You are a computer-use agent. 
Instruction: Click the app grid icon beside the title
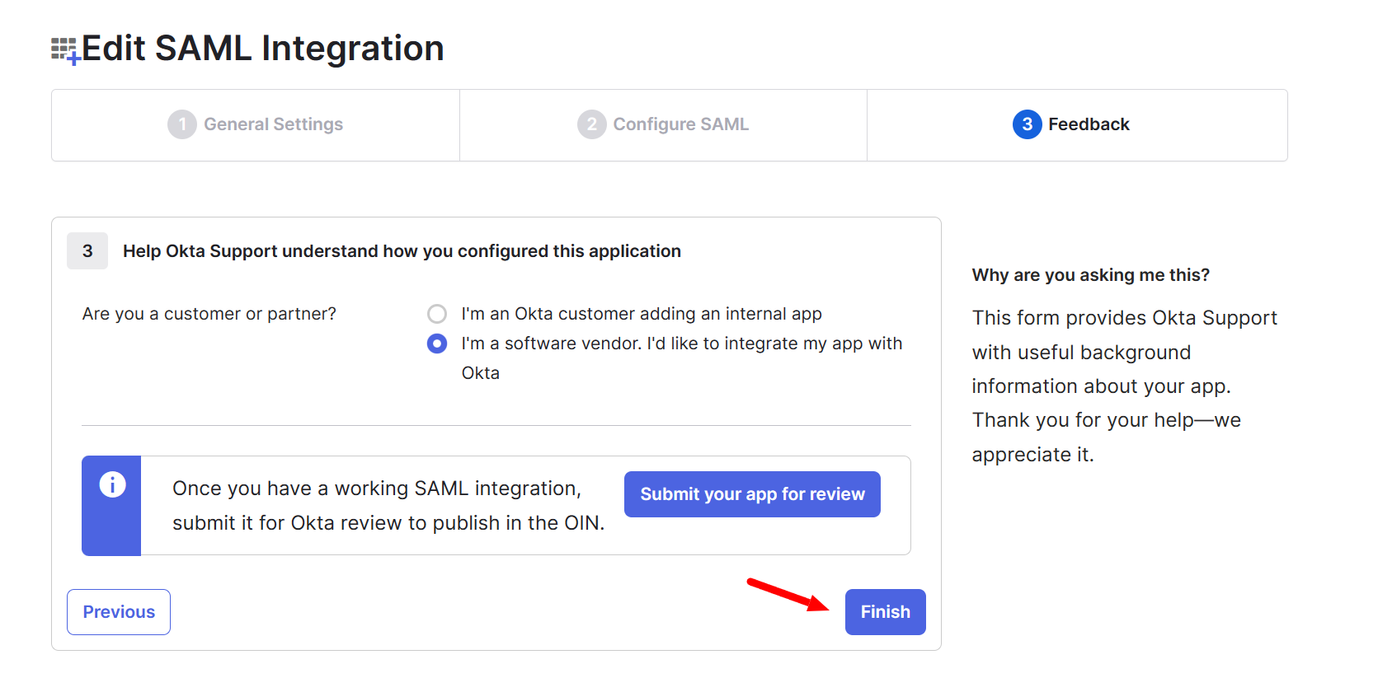click(x=64, y=49)
